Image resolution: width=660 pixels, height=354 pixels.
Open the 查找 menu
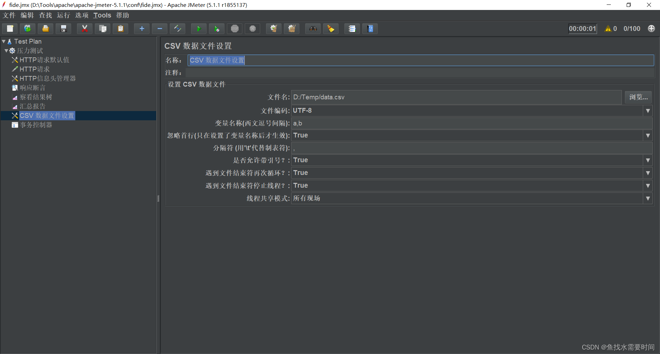pyautogui.click(x=45, y=15)
